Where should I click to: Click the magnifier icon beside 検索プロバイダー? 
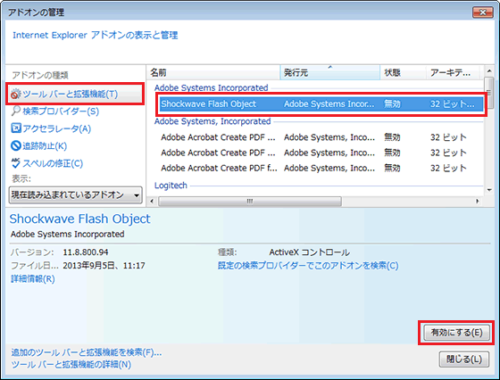tap(16, 112)
